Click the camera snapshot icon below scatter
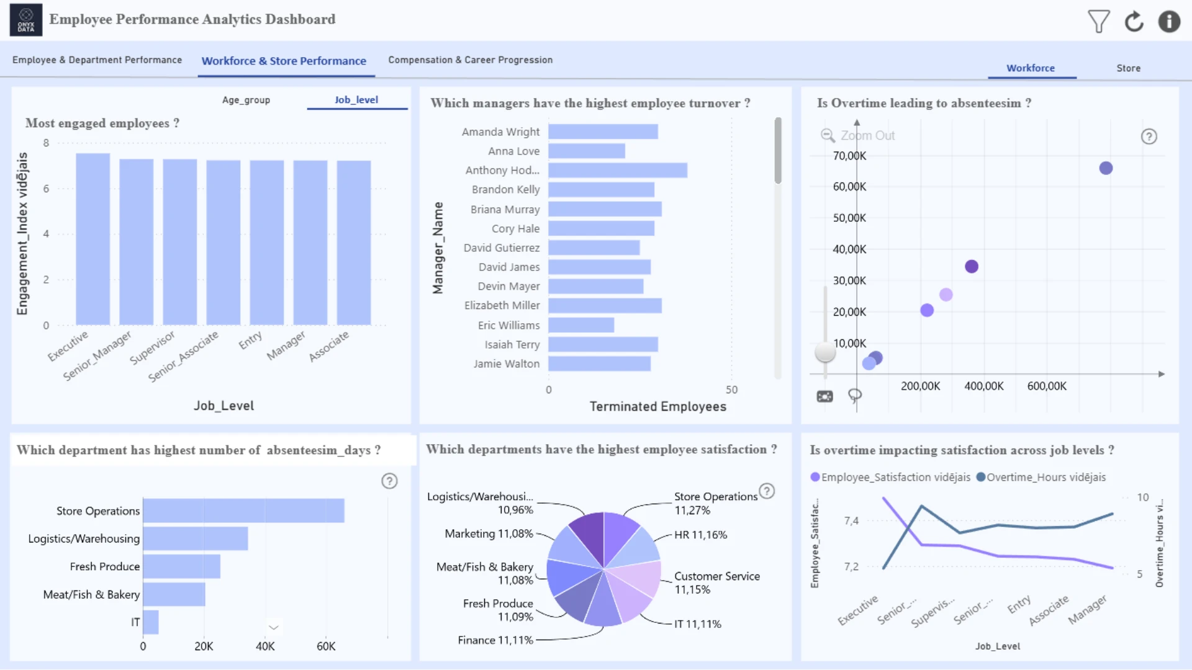Viewport: 1192px width, 670px height. coord(824,396)
